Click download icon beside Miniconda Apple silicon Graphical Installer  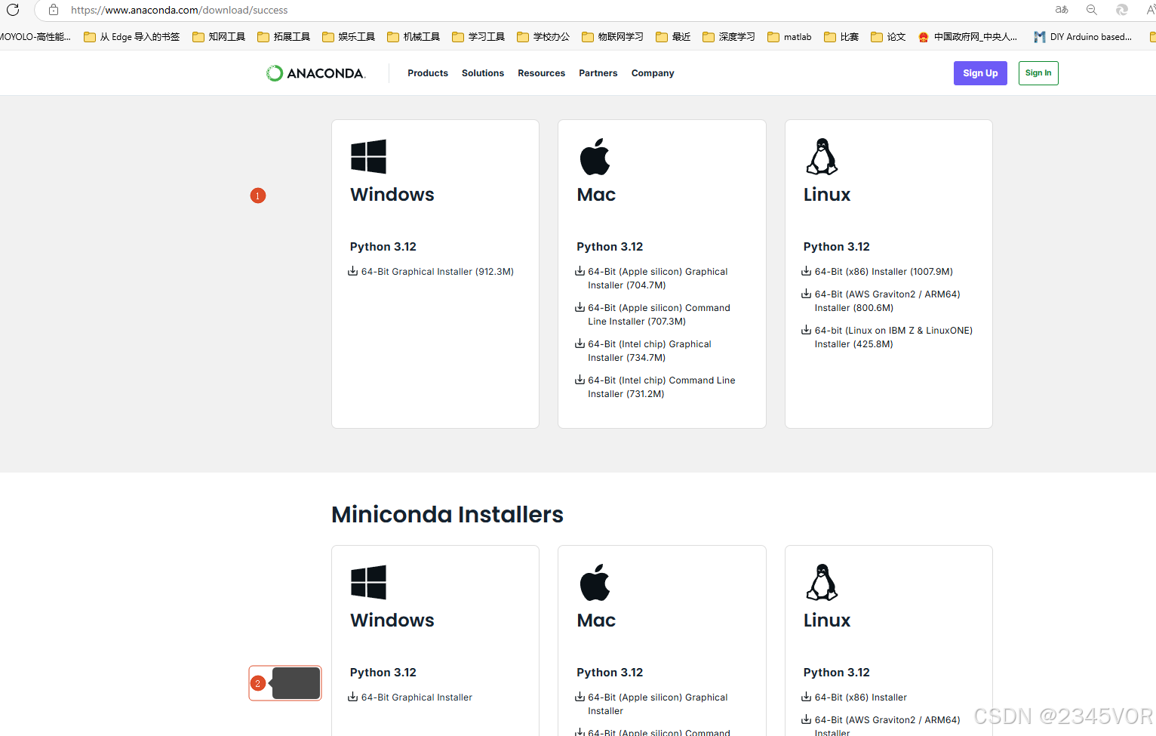[580, 697]
